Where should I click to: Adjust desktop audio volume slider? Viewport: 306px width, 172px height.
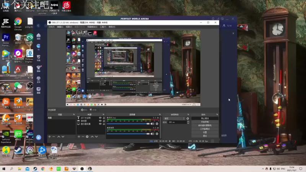click(128, 134)
